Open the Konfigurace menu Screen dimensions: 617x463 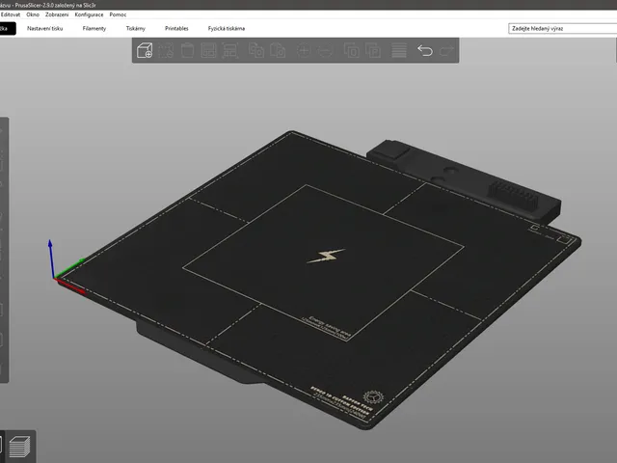89,14
